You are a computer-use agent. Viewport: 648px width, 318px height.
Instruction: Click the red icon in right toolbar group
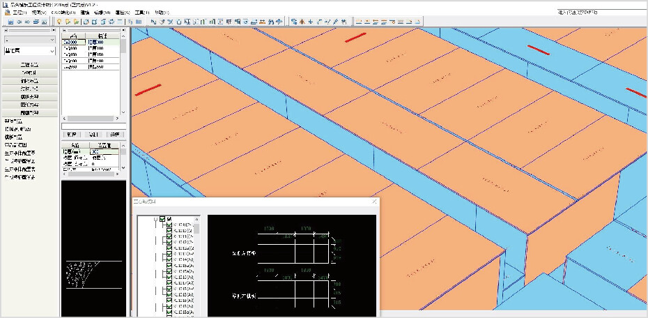[x=302, y=22]
